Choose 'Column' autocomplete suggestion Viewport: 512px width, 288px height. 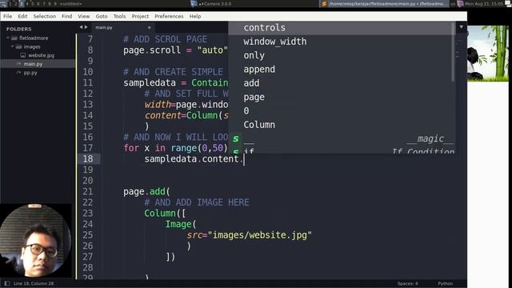342,125
